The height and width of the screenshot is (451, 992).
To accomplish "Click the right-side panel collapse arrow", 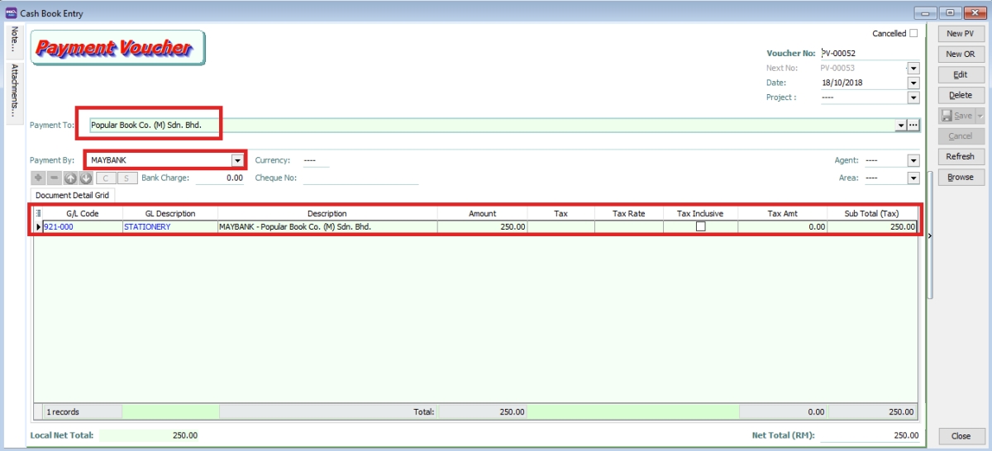I will coord(929,236).
